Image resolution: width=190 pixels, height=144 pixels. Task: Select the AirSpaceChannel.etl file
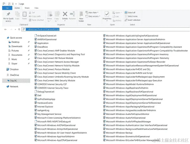point(45,36)
